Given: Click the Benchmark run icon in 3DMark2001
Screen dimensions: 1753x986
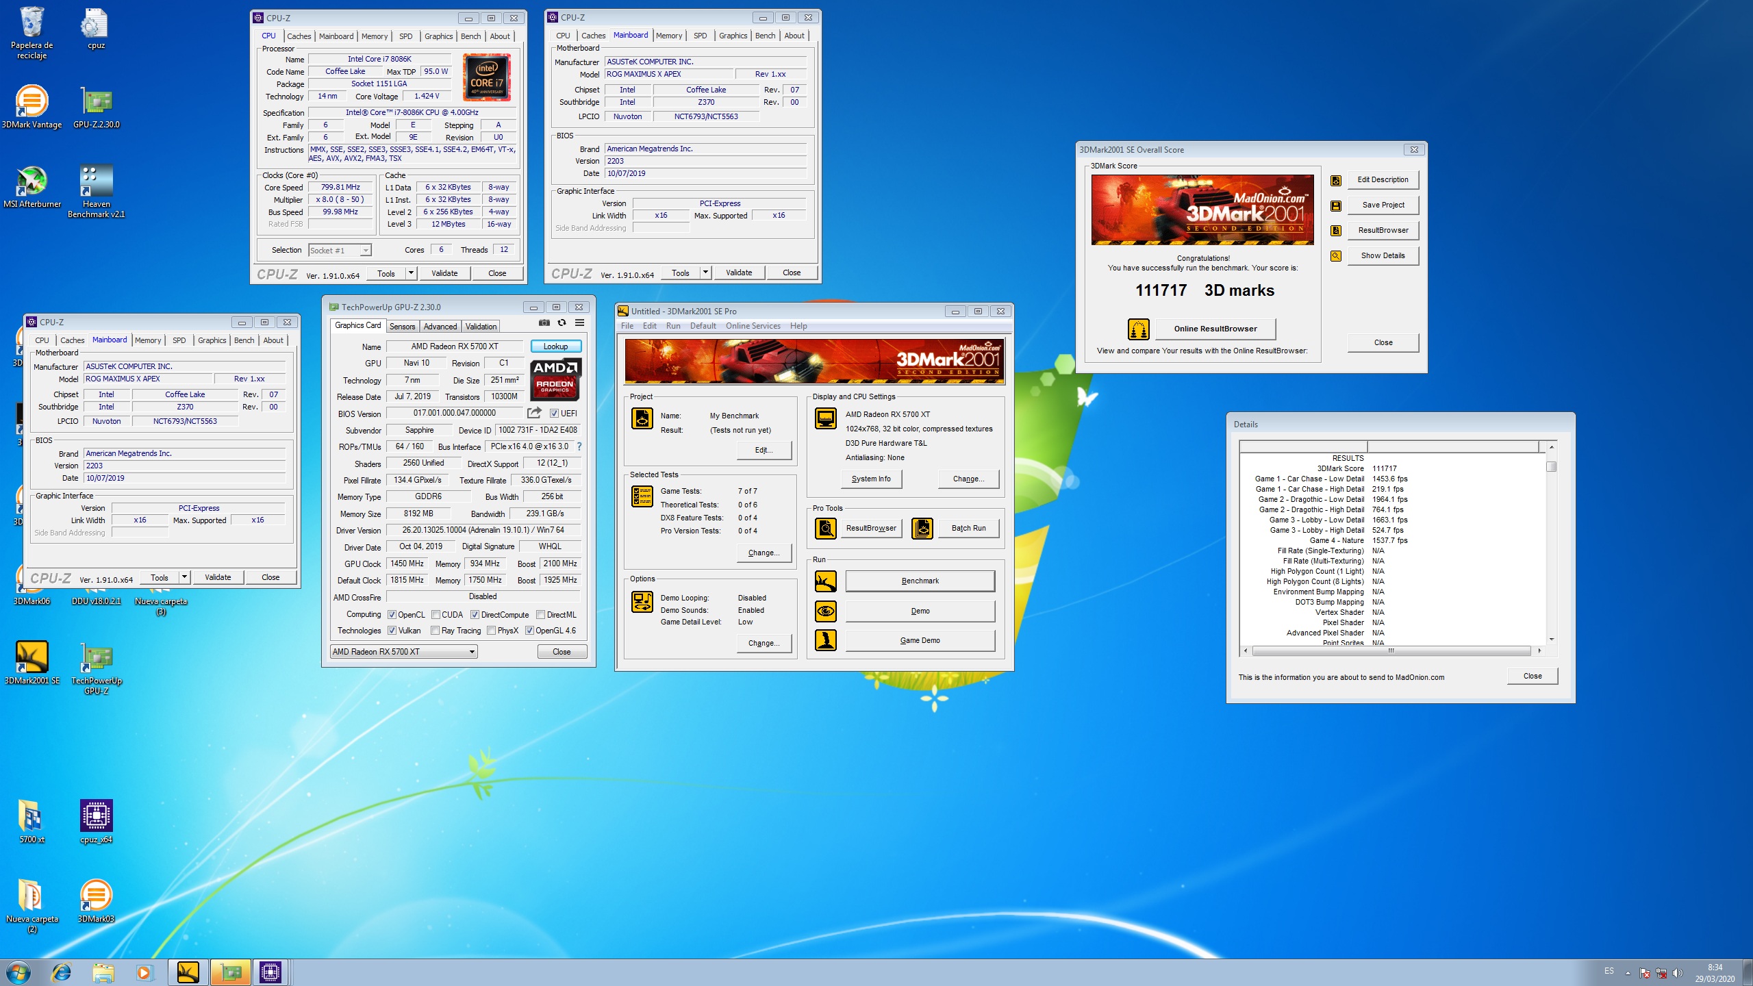Looking at the screenshot, I should [826, 581].
